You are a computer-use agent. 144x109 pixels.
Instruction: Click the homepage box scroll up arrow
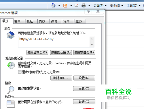92,39
